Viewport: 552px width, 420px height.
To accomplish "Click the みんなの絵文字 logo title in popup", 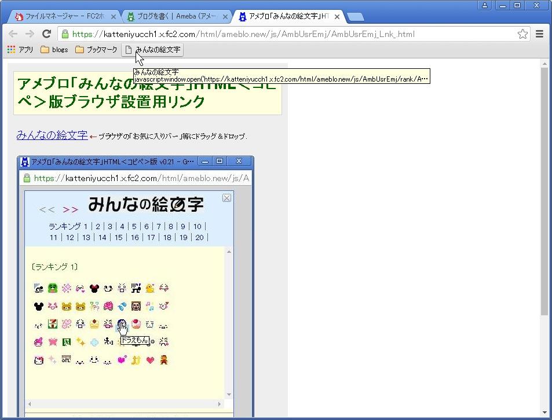I will click(146, 204).
